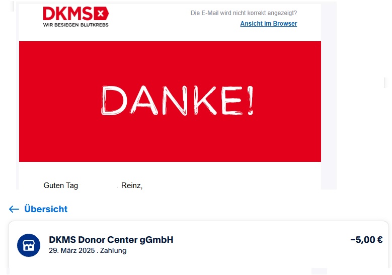Screen dimensions: 392x275
Task: Click the DKMS logo lettering
Action: [68, 14]
